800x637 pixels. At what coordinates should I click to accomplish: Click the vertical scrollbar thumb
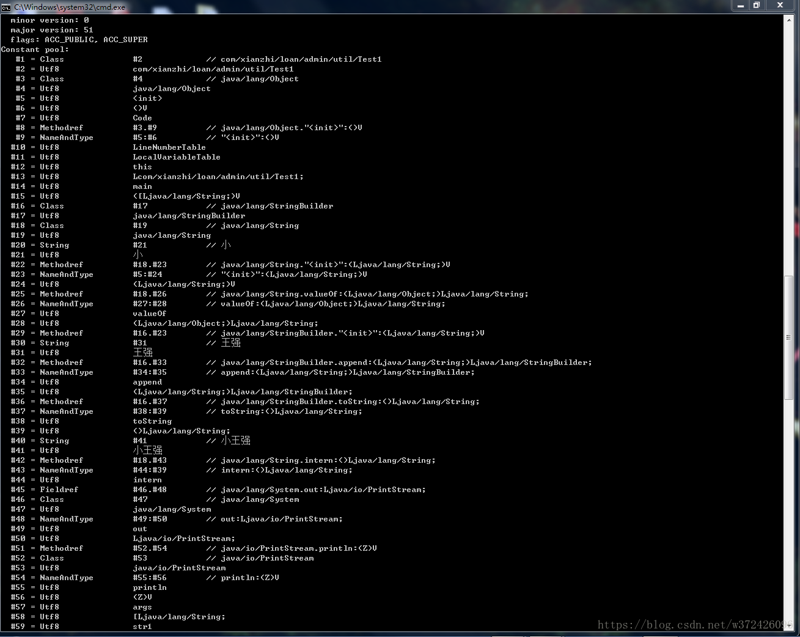point(788,337)
